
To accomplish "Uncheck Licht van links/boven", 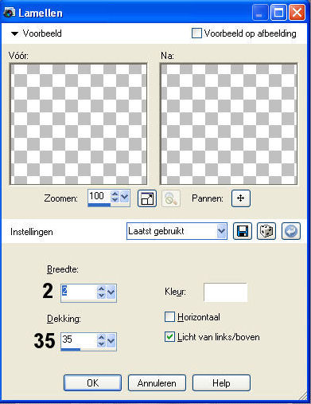I will (x=169, y=337).
